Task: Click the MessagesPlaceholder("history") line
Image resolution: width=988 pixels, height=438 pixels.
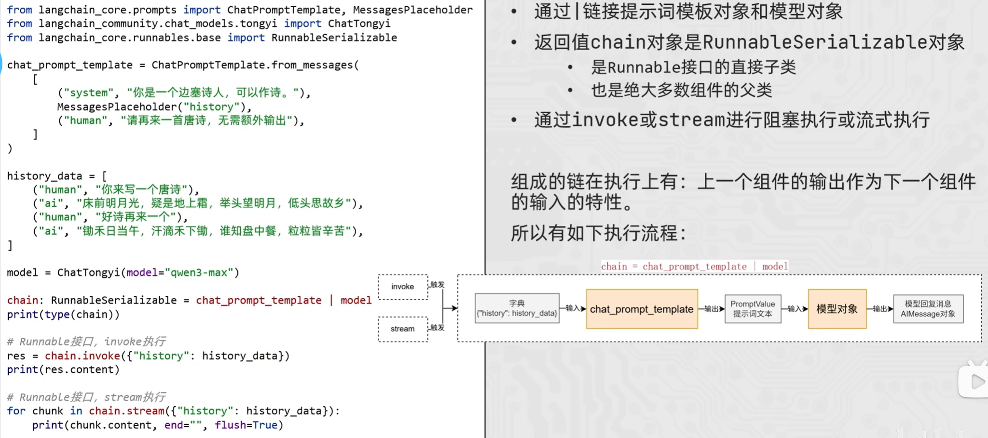Action: pyautogui.click(x=154, y=106)
